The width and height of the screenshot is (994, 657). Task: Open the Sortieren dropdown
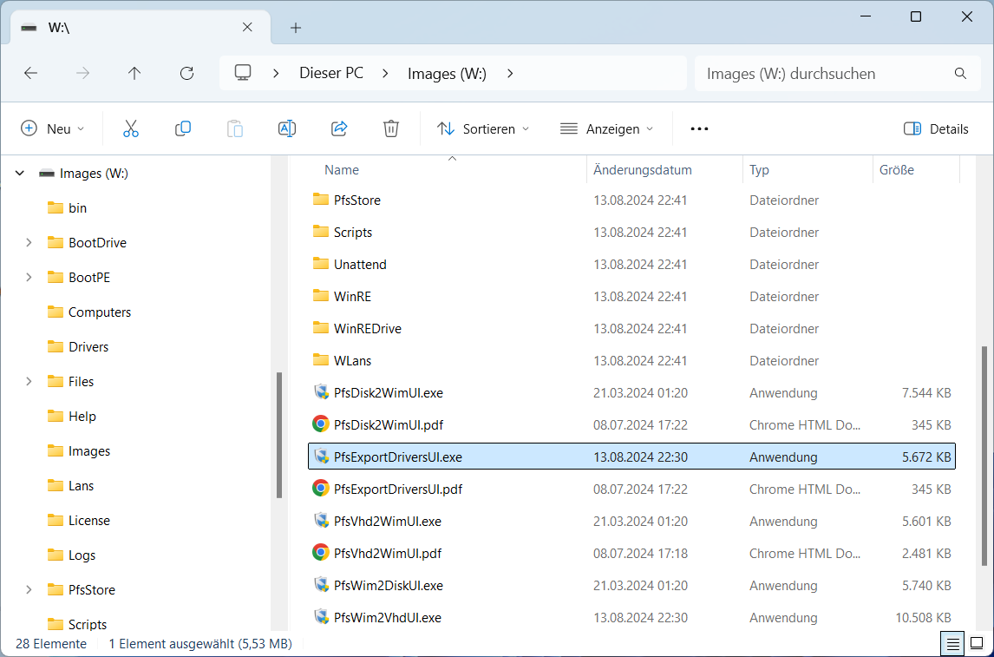[x=483, y=128]
